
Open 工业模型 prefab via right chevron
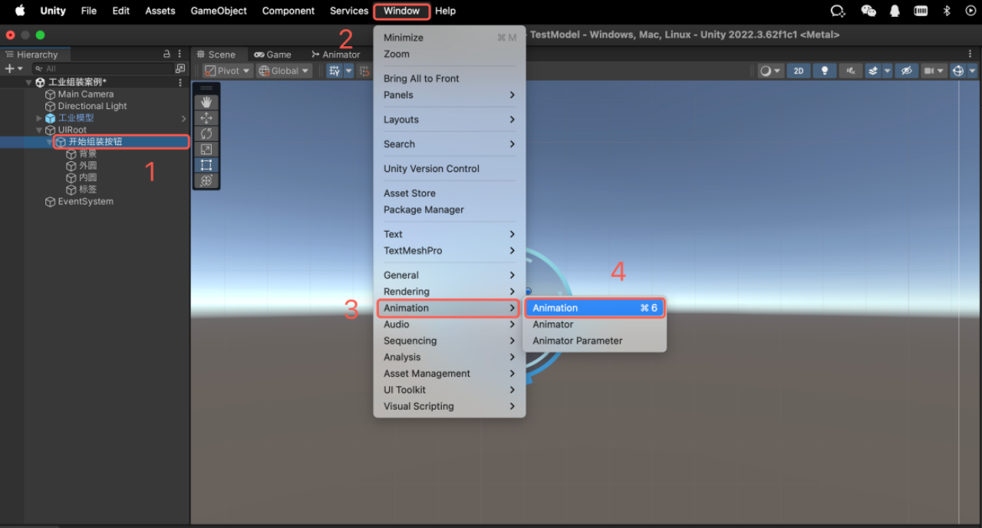[x=183, y=118]
